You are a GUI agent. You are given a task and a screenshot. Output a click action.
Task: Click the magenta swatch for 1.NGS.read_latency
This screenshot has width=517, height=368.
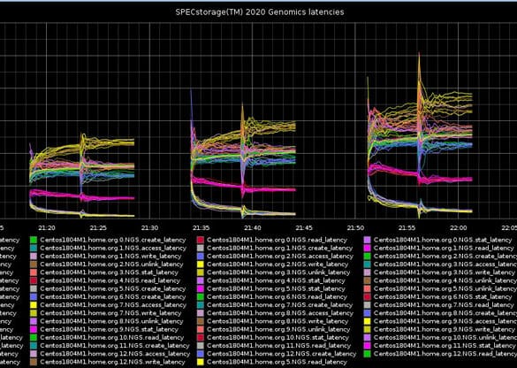[x=368, y=248]
